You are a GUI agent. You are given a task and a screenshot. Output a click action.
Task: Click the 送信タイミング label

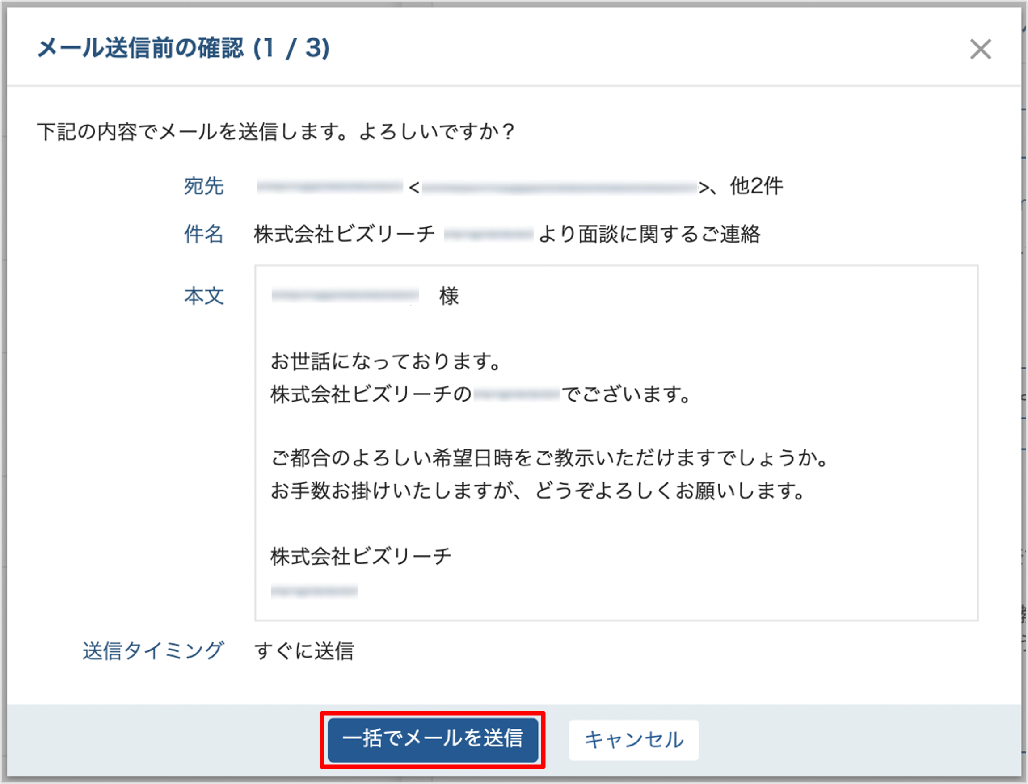153,650
